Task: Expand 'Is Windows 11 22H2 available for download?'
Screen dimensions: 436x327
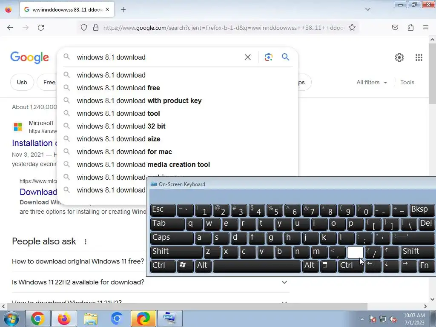Action: 150,282
